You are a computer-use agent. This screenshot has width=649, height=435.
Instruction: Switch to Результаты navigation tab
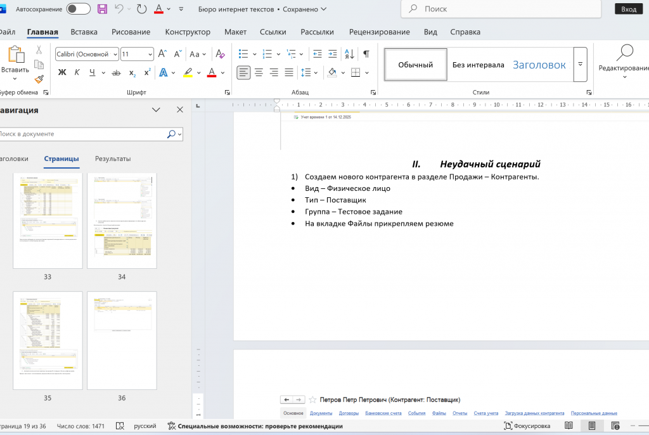pyautogui.click(x=113, y=159)
